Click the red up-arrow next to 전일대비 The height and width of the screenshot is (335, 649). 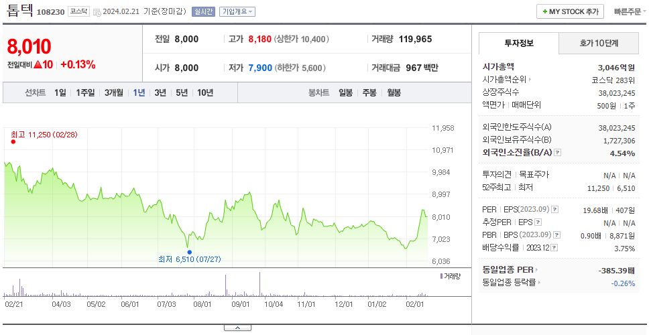[38, 64]
